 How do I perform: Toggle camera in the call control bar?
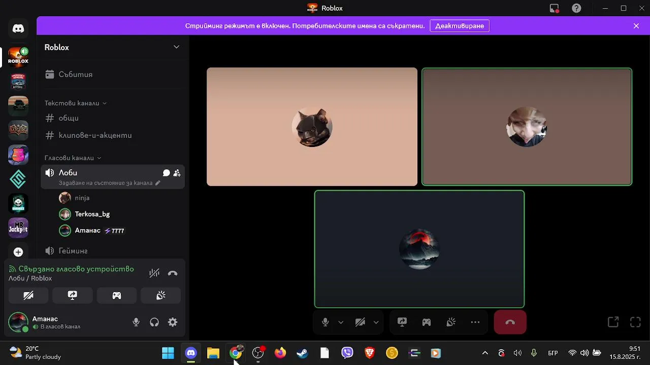(x=361, y=322)
